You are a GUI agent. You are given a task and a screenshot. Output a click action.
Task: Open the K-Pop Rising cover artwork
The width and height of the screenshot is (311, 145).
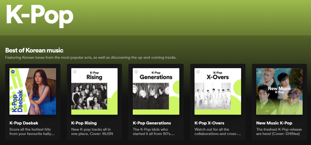(94, 91)
